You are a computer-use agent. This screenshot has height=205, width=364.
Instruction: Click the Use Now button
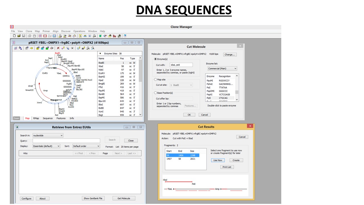pos(218,160)
